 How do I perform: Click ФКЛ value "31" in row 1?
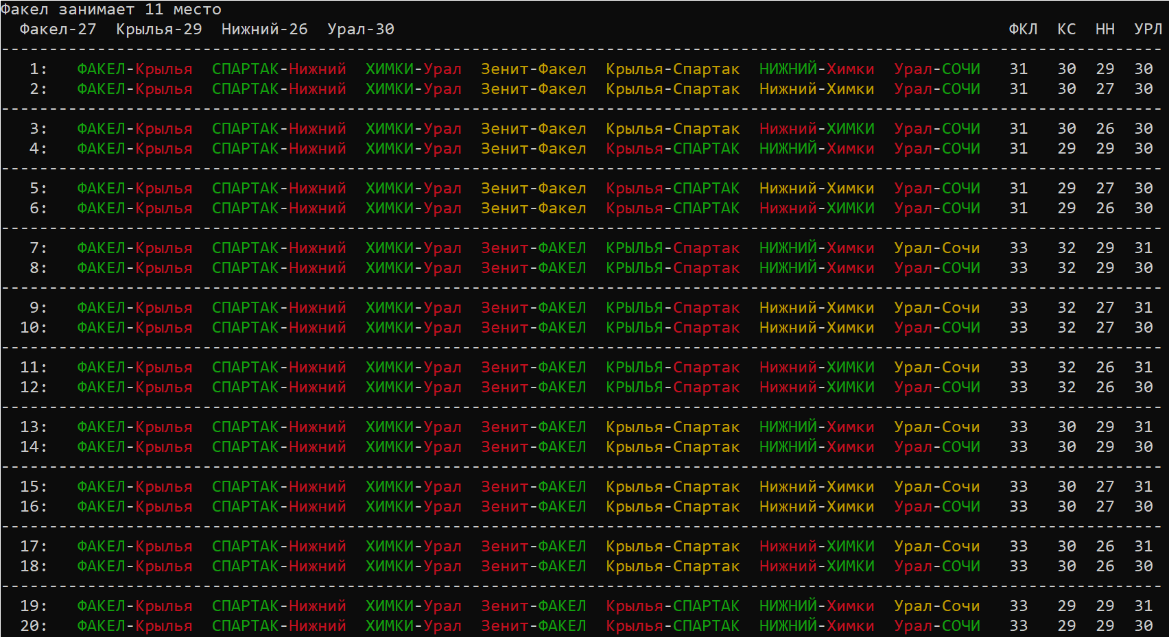[x=1019, y=69]
